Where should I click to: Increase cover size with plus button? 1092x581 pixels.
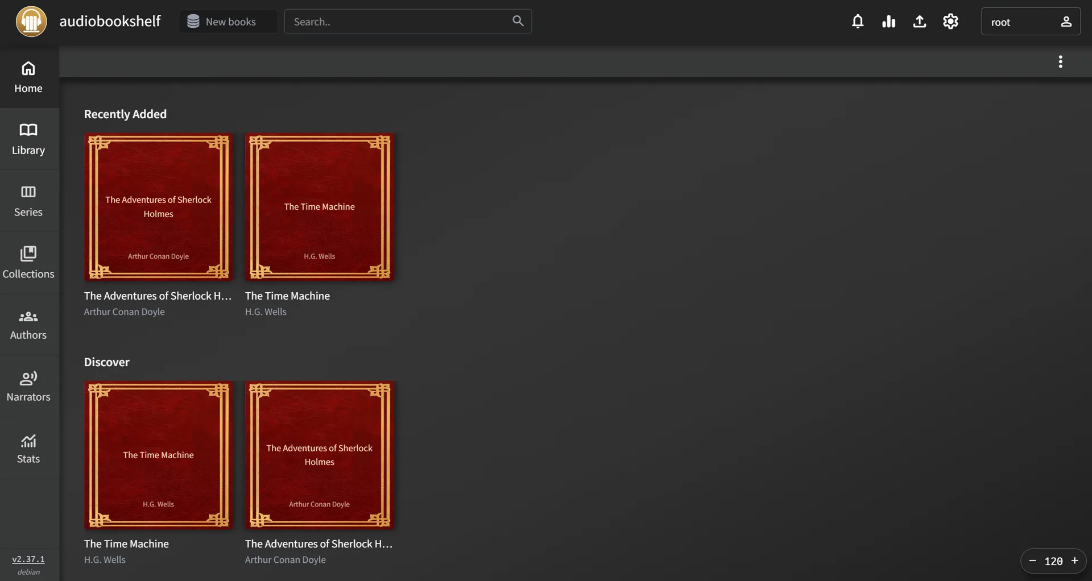(x=1075, y=561)
